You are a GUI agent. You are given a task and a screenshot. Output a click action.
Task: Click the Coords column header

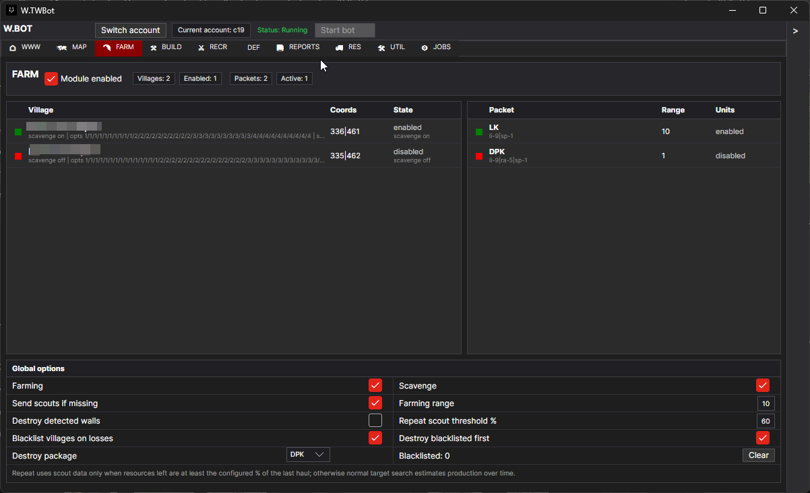pos(343,110)
